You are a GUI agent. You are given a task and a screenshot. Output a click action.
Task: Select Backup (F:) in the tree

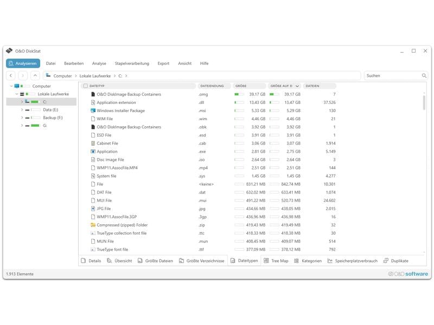point(53,118)
